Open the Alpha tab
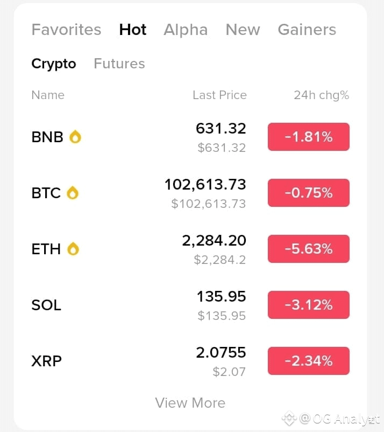 [186, 30]
